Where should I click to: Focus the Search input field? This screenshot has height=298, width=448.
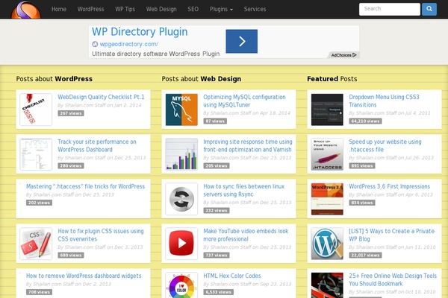(390, 9)
